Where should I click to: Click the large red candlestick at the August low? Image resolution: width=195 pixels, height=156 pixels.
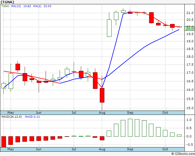point(102,95)
